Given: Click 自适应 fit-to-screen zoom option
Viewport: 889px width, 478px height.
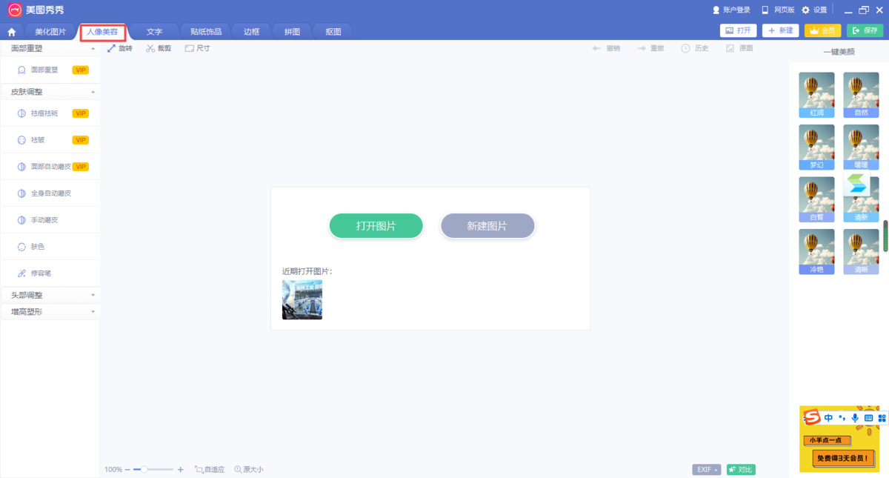Looking at the screenshot, I should [x=210, y=470].
